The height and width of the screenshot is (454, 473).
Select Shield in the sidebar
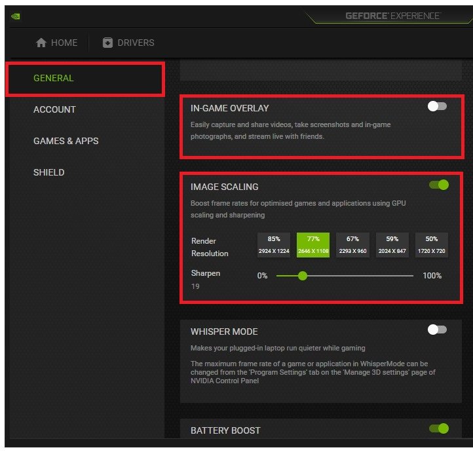[49, 172]
